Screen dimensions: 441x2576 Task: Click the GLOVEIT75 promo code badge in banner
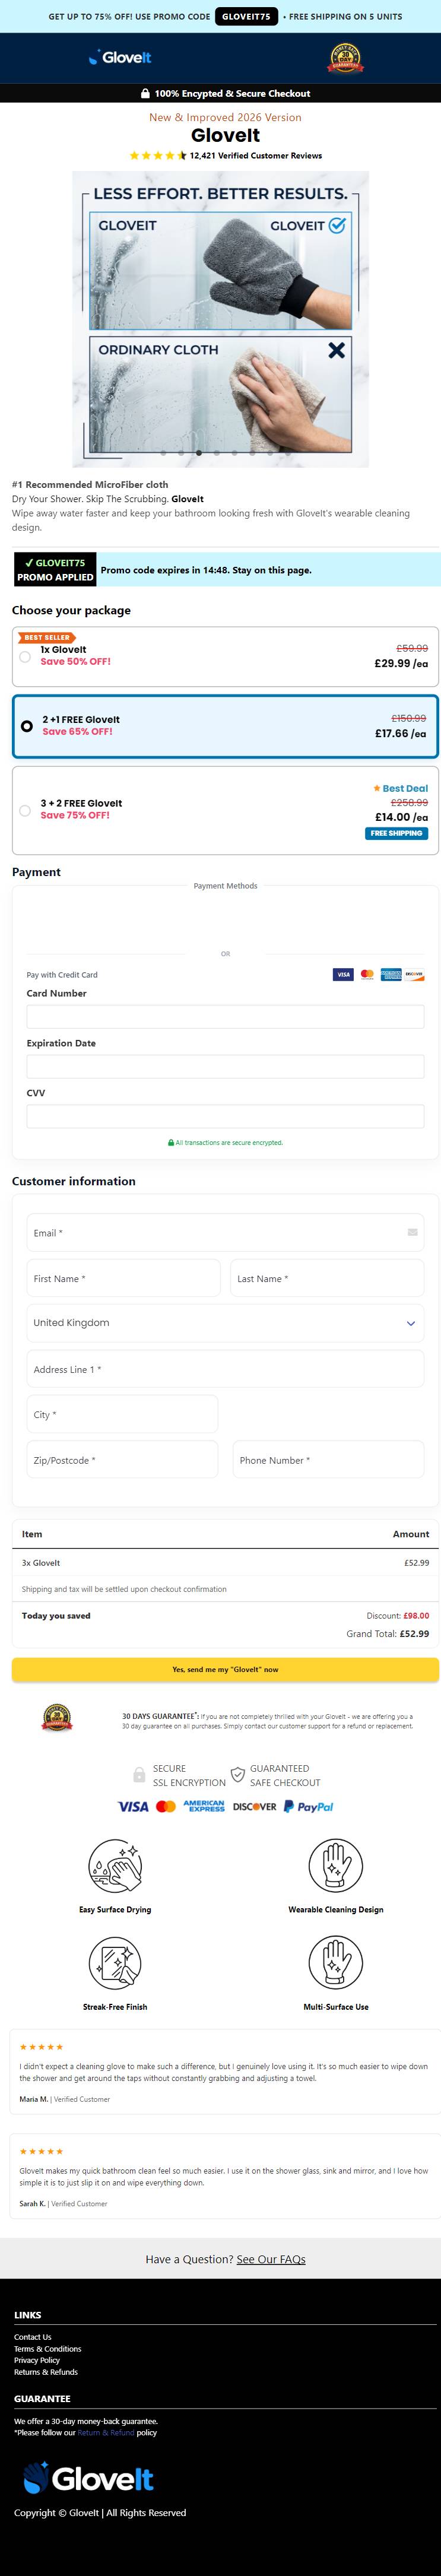tap(246, 17)
